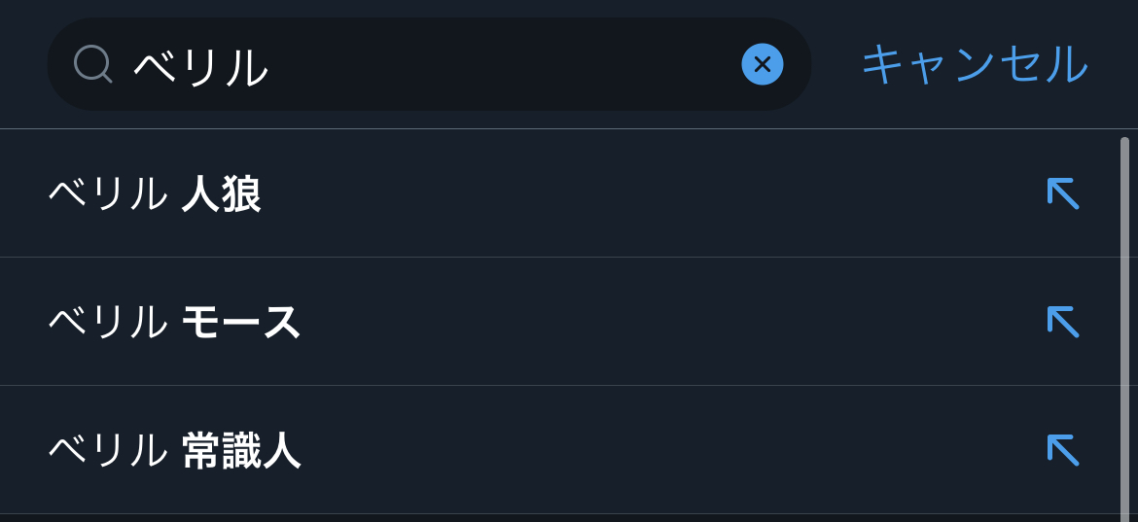Click the arrow icon beside ベリル 常識人
This screenshot has width=1138, height=522.
point(1062,450)
